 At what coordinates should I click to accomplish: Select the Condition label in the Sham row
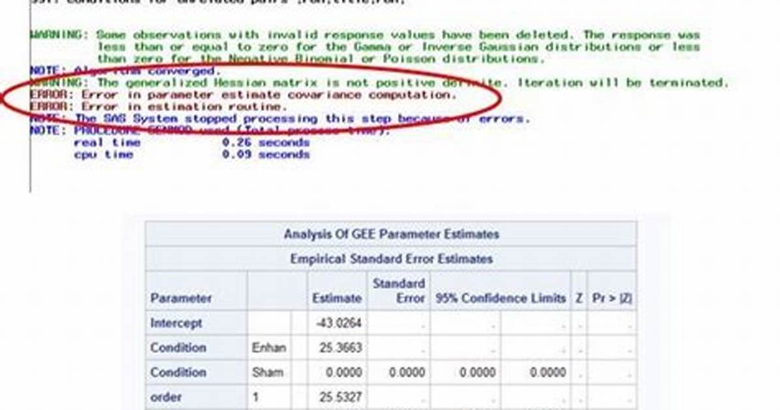(178, 373)
